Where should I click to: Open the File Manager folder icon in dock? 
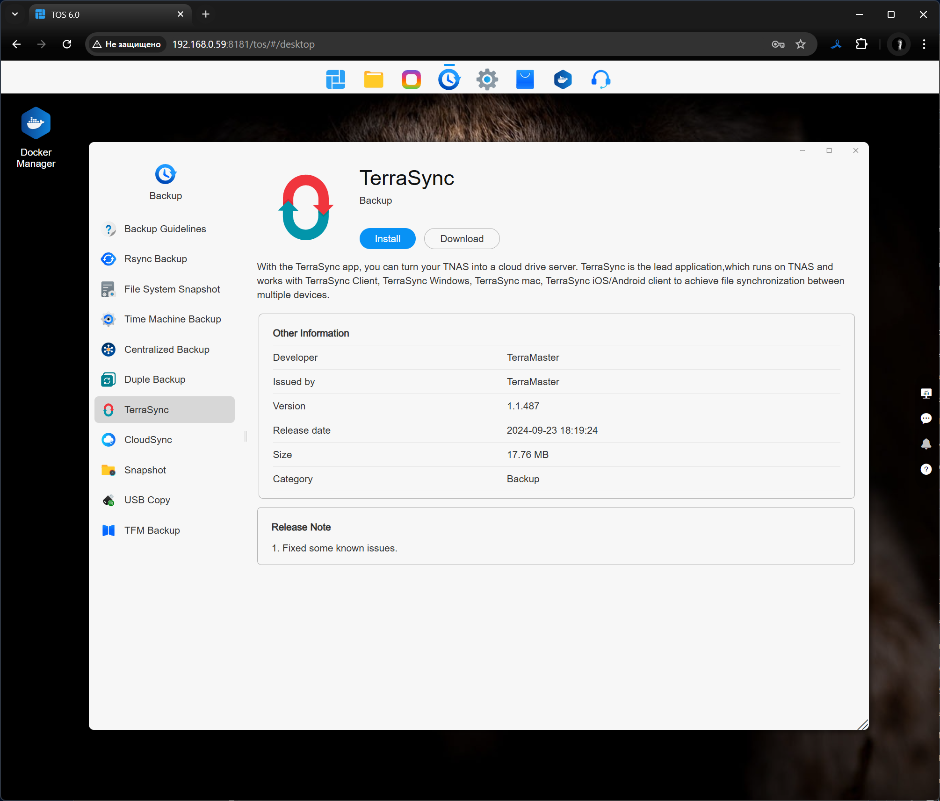(374, 80)
